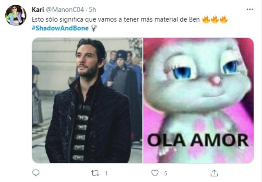The image size is (262, 182).
Task: Open the three-dot more options menu
Action: tap(250, 9)
